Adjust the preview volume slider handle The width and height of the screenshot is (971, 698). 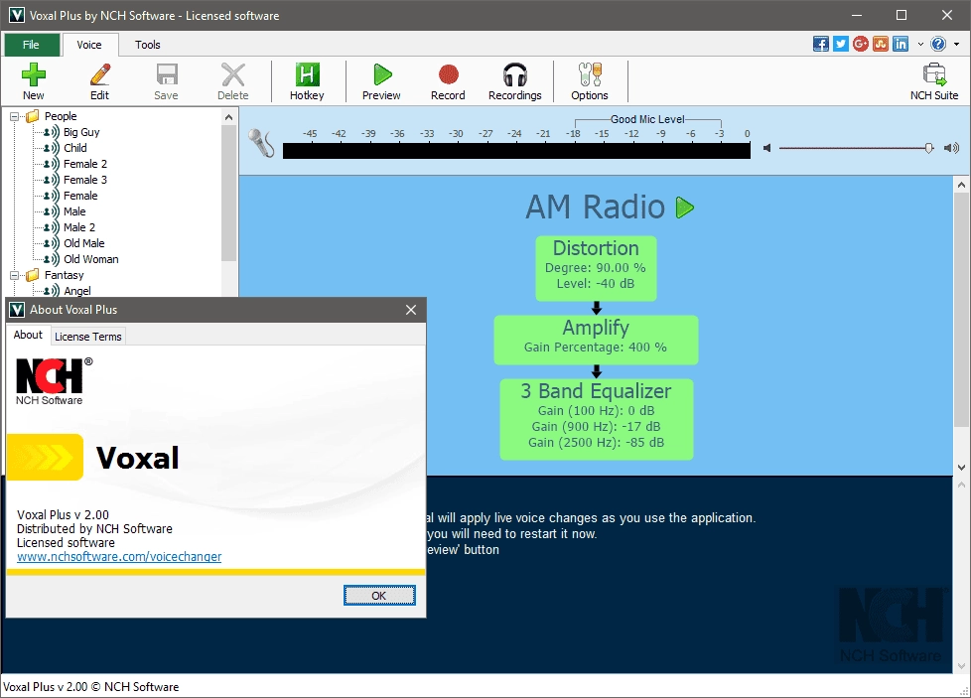[x=929, y=148]
